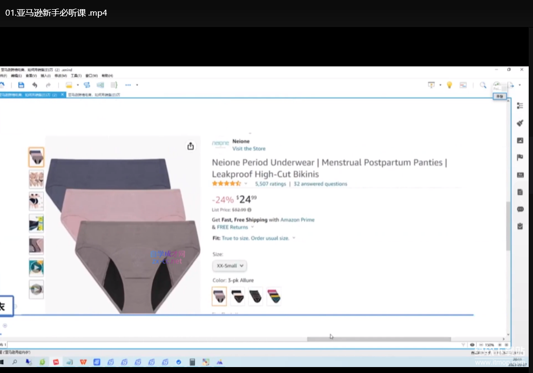
Task: Open the Outline panel in the right sidebar
Action: tap(520, 106)
